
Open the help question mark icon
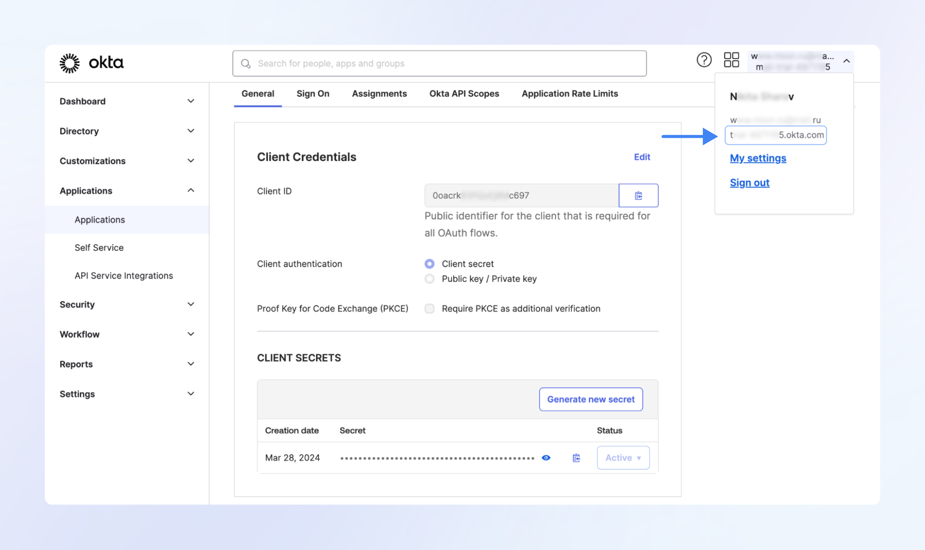click(704, 60)
